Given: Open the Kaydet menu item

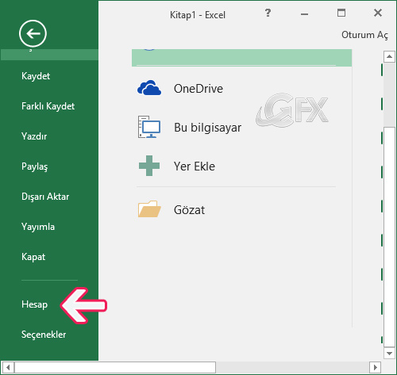Looking at the screenshot, I should point(36,76).
